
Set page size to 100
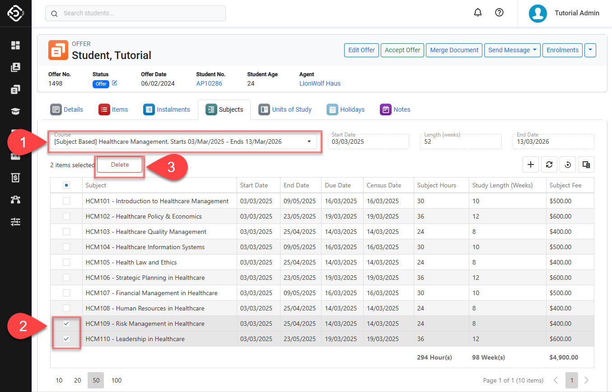[116, 380]
